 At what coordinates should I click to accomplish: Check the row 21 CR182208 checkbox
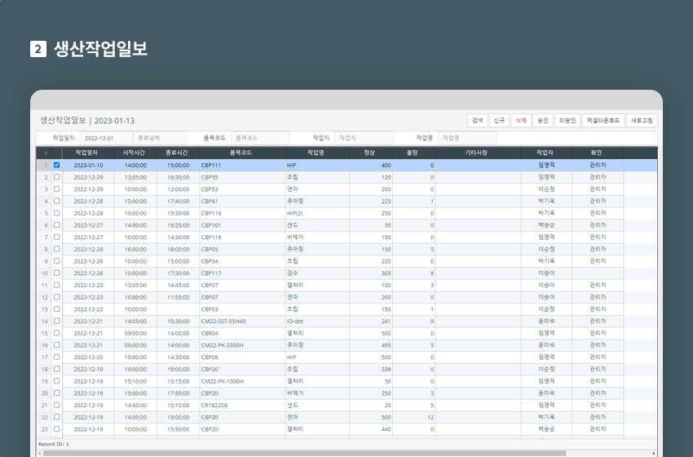[x=56, y=405]
